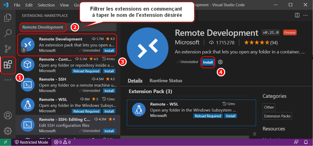Show additional views with the ellipsis icon
Image resolution: width=313 pixels, height=146 pixels.
pyautogui.click(x=8, y=80)
